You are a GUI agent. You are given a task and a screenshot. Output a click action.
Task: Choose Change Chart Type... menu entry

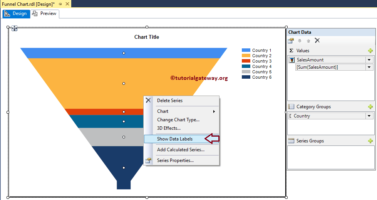181,120
